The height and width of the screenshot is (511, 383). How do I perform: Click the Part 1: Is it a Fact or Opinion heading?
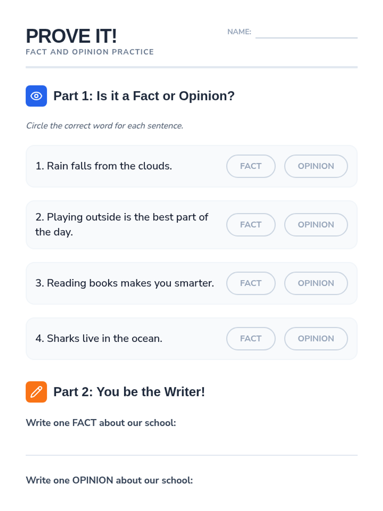click(144, 96)
